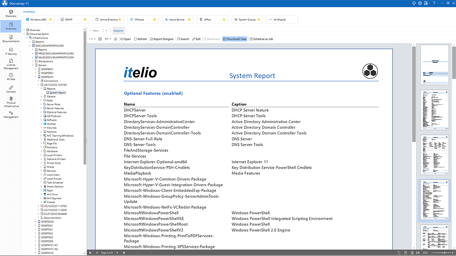Click the print icon in report toolbar
This screenshot has height=256, width=456.
(x=116, y=39)
